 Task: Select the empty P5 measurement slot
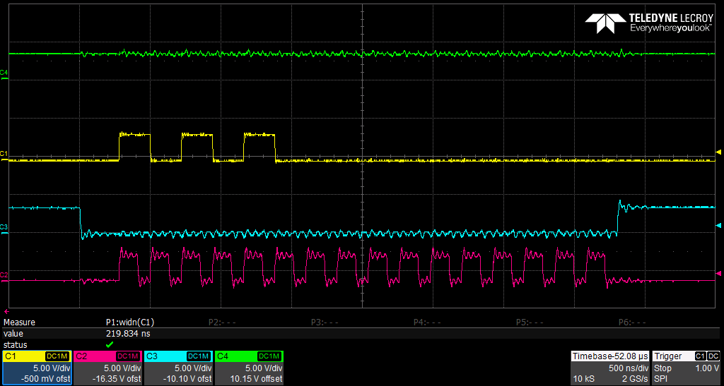click(530, 322)
